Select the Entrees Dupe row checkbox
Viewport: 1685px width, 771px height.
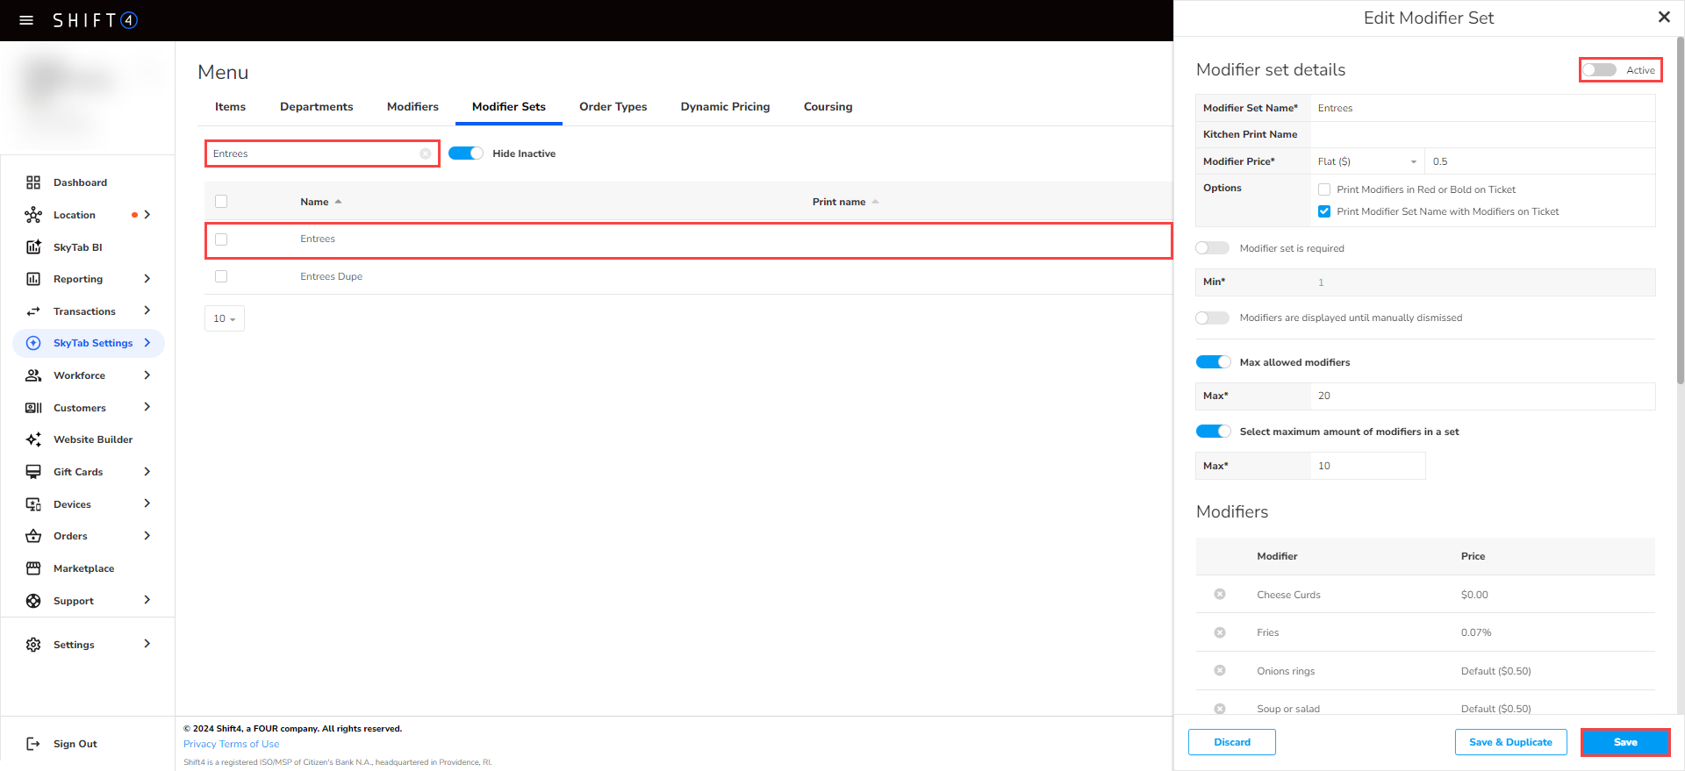point(221,276)
